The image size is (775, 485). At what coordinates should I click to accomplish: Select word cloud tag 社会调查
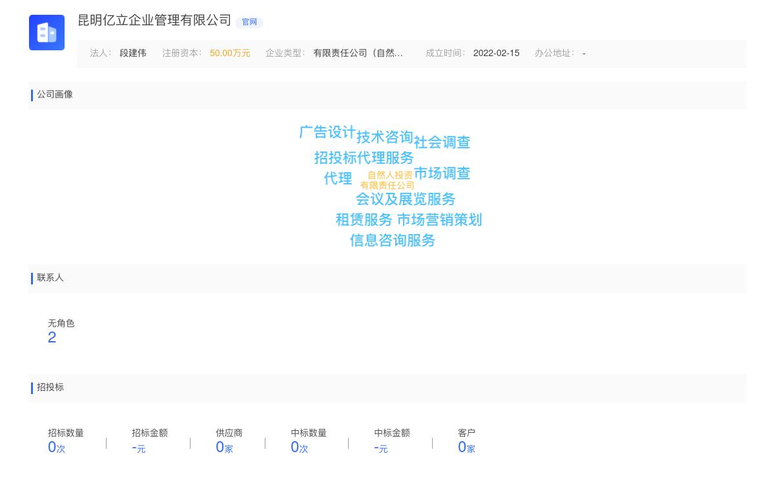(442, 143)
